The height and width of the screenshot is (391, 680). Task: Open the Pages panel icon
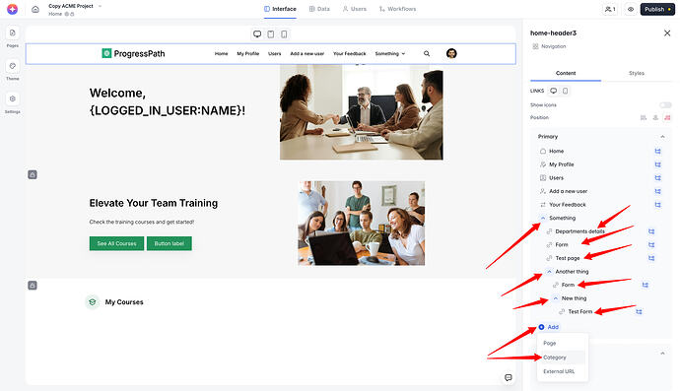(x=12, y=33)
